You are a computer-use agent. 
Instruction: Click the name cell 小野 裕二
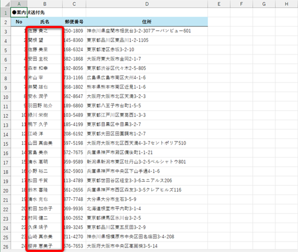pos(45,171)
